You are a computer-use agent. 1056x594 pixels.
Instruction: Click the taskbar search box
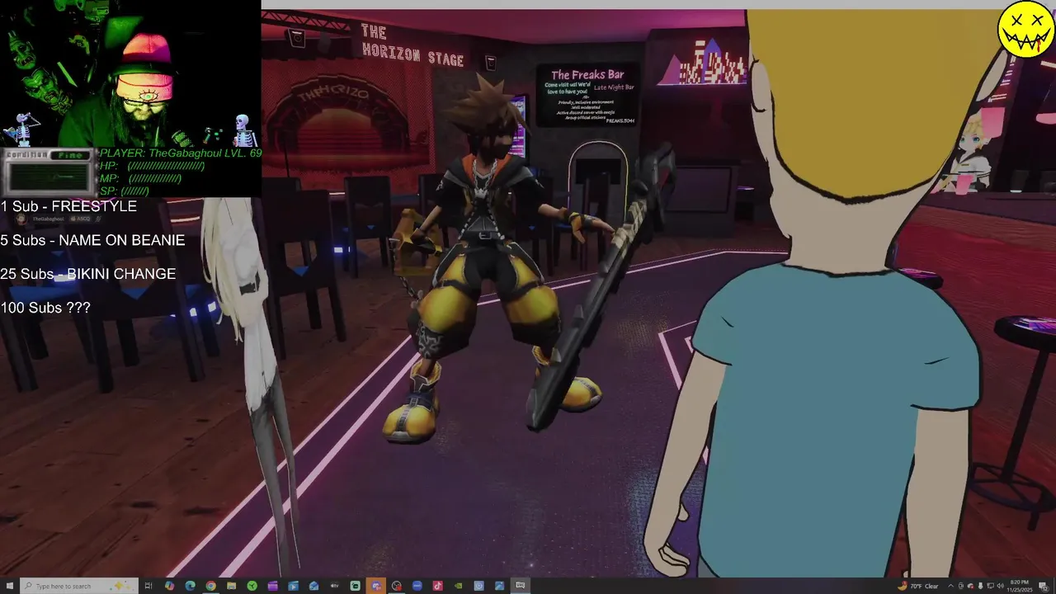click(79, 586)
